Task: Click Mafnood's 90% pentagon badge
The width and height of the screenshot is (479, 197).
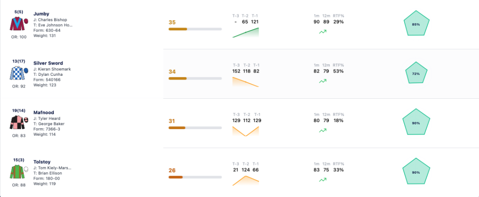Action: (x=416, y=123)
